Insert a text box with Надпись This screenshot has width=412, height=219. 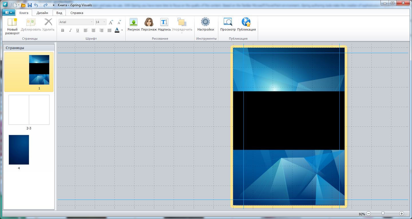(164, 23)
